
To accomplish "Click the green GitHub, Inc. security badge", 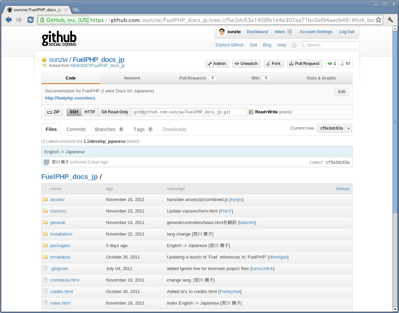I will click(x=64, y=20).
